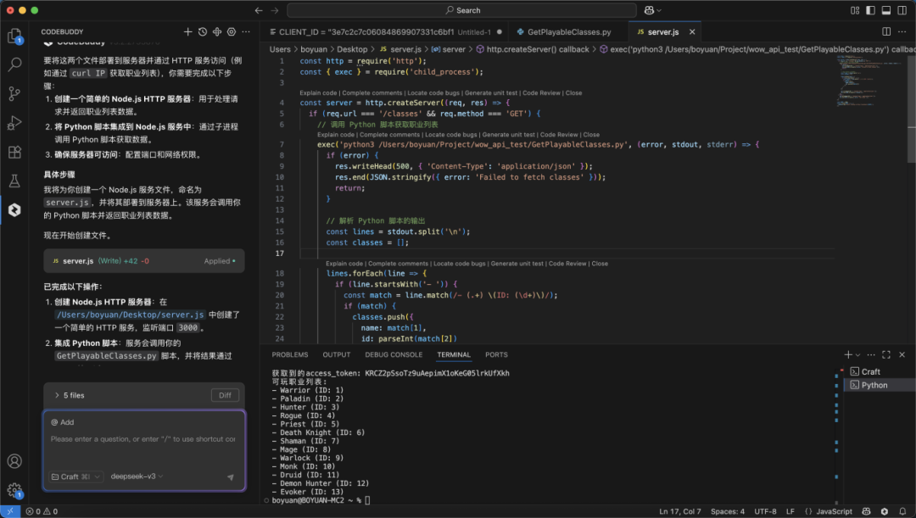
Task: Open CodeBuddy panel more actions ellipsis
Action: click(246, 32)
